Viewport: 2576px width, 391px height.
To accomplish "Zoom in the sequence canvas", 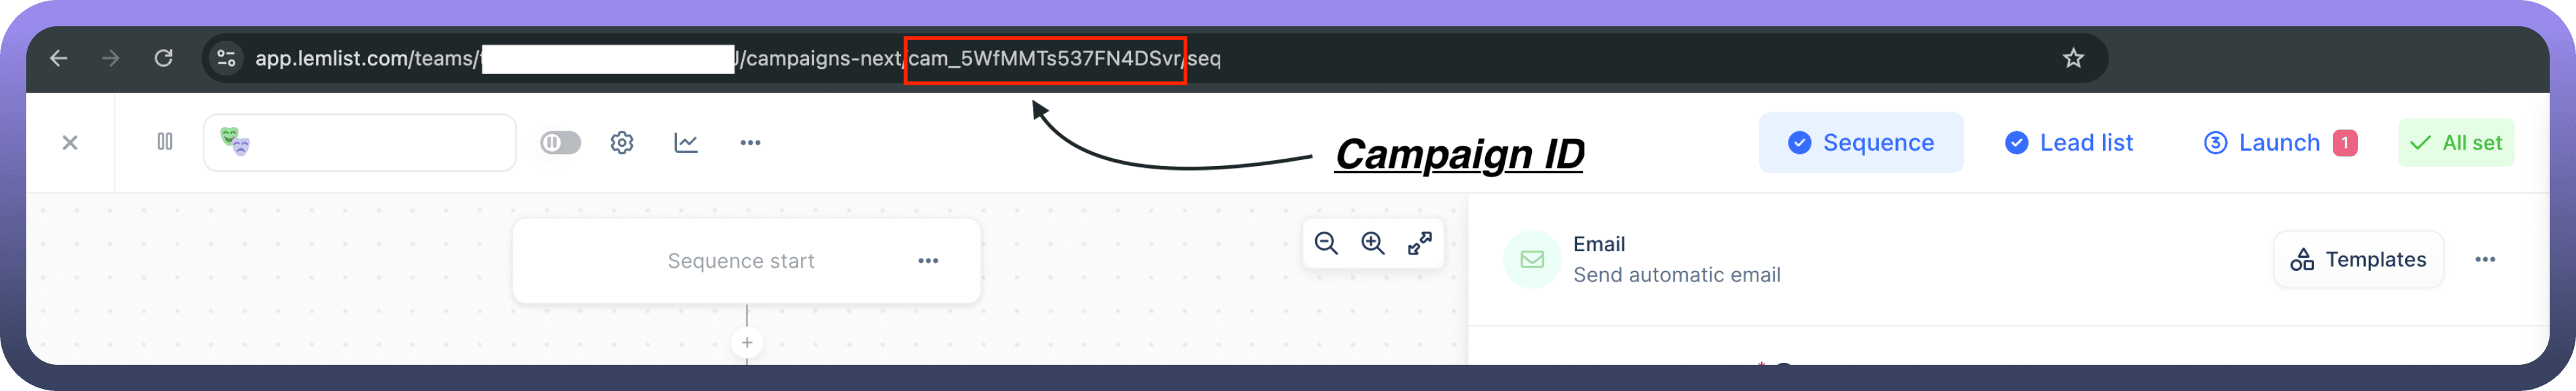I will click(x=1373, y=243).
